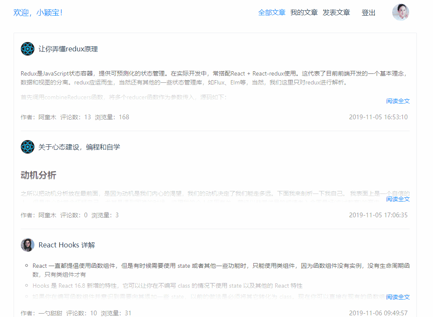This screenshot has height=317, width=433.
Task: Click 评论数：0 under 关于心态建设 article
Action: (x=74, y=215)
